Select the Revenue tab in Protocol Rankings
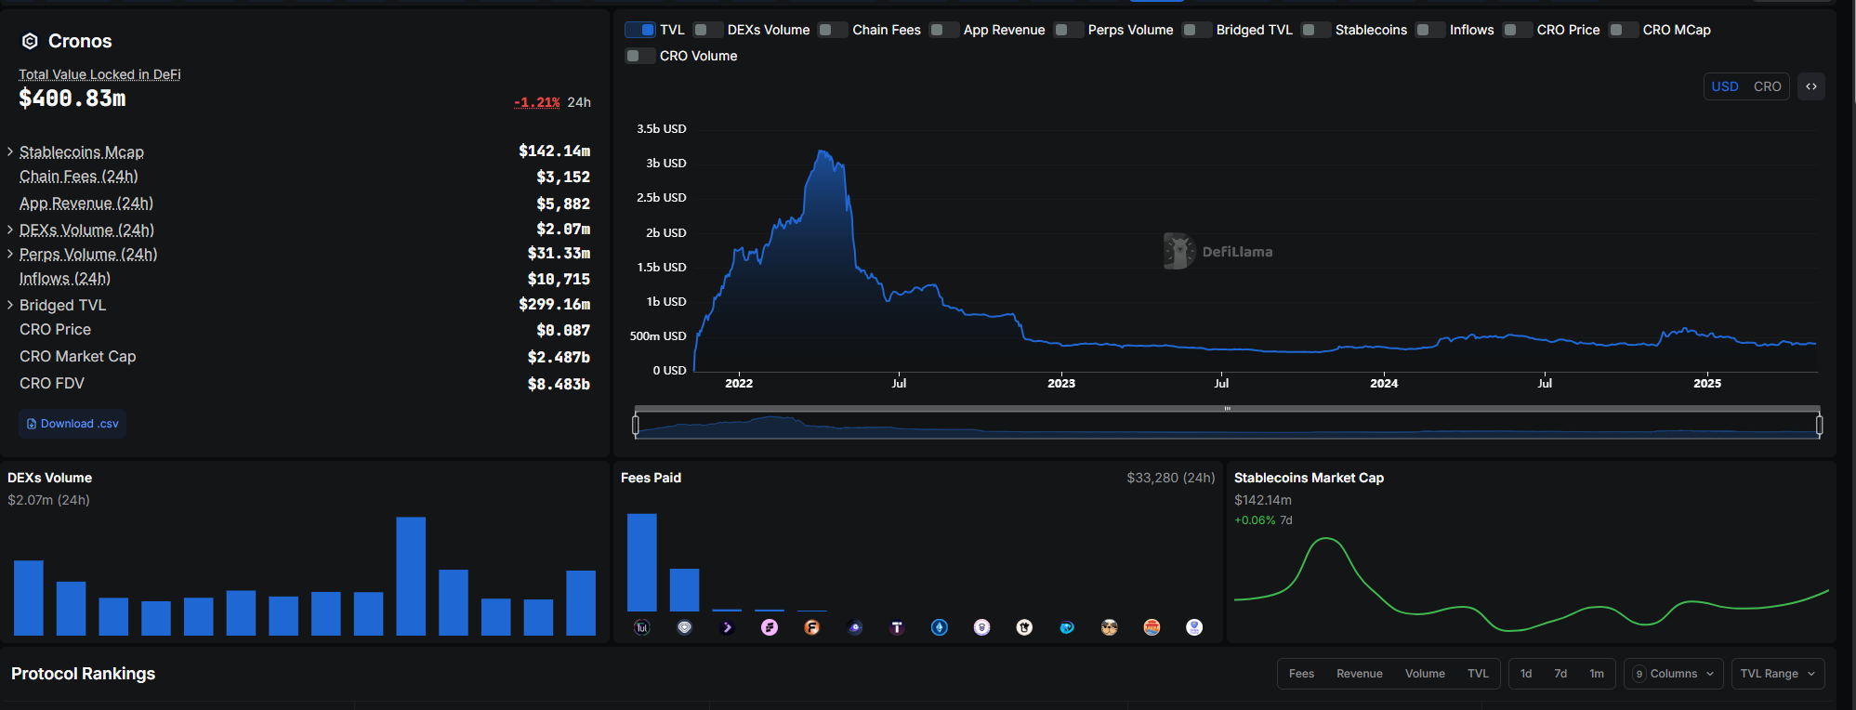1856x710 pixels. pos(1359,674)
